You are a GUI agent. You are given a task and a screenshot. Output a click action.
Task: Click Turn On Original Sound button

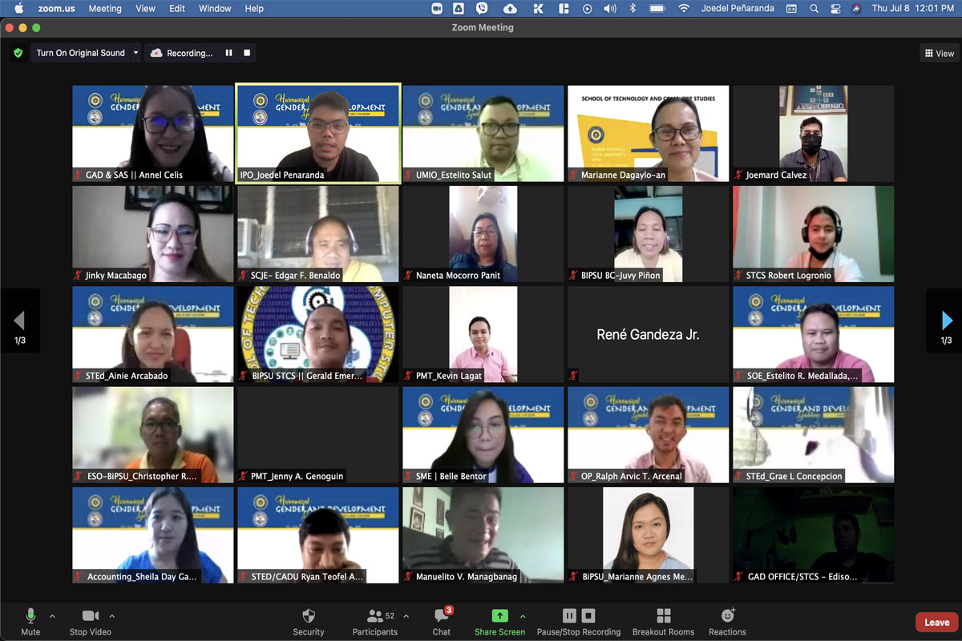(80, 53)
